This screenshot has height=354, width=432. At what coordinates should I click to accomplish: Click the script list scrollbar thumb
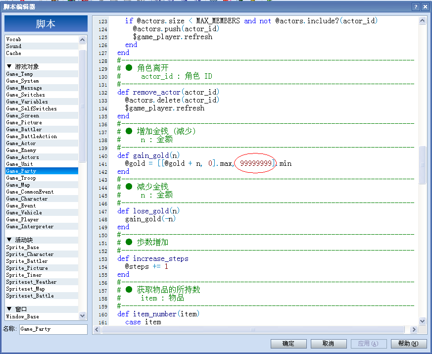(x=82, y=106)
